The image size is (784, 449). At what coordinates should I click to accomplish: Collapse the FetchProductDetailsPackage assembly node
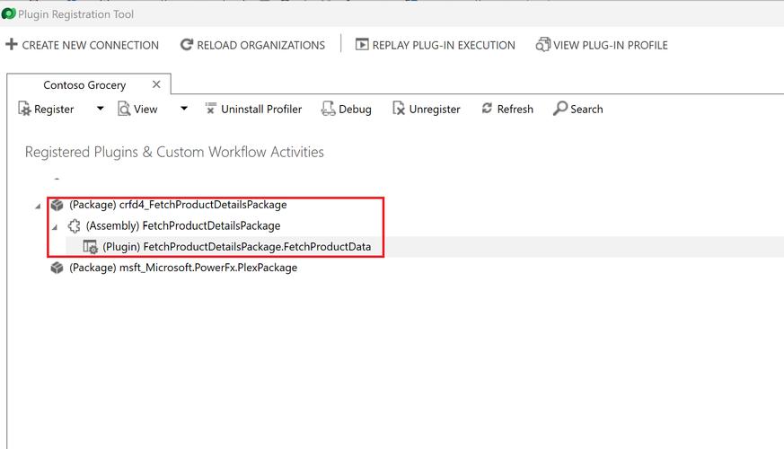55,227
